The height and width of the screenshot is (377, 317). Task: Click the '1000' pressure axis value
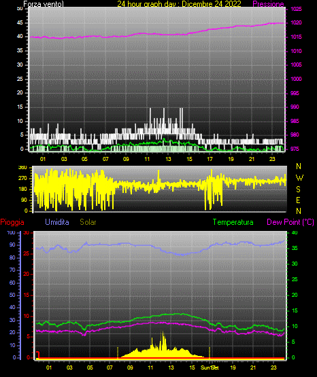pos(296,79)
